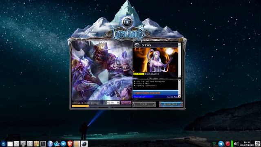Open the 800x600 resolution dropdown
Viewport: 261px width, 147px height.
tap(113, 102)
